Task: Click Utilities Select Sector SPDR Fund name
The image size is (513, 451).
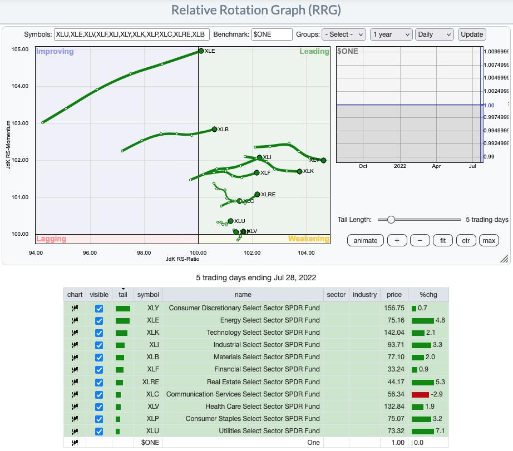Action: 269,431
